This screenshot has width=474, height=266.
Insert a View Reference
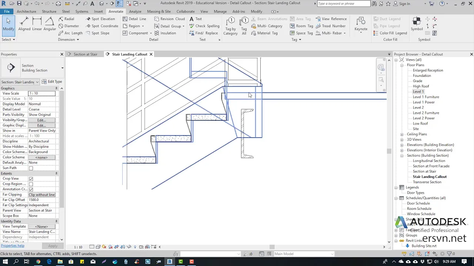click(x=331, y=19)
